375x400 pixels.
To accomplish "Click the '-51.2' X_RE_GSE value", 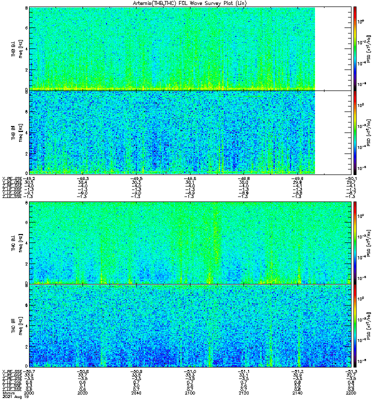I will [297, 371].
